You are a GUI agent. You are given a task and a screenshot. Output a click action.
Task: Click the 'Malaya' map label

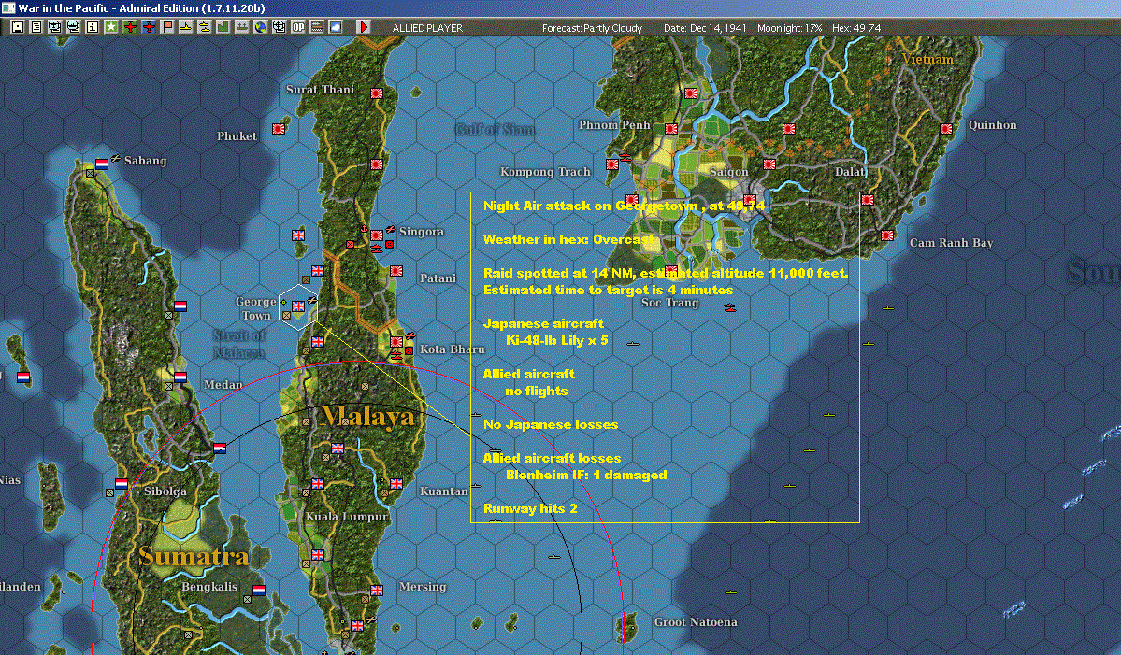pyautogui.click(x=367, y=416)
